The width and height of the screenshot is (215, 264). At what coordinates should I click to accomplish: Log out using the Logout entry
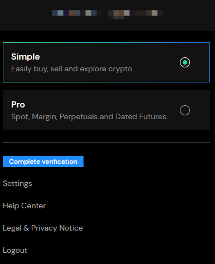click(15, 250)
